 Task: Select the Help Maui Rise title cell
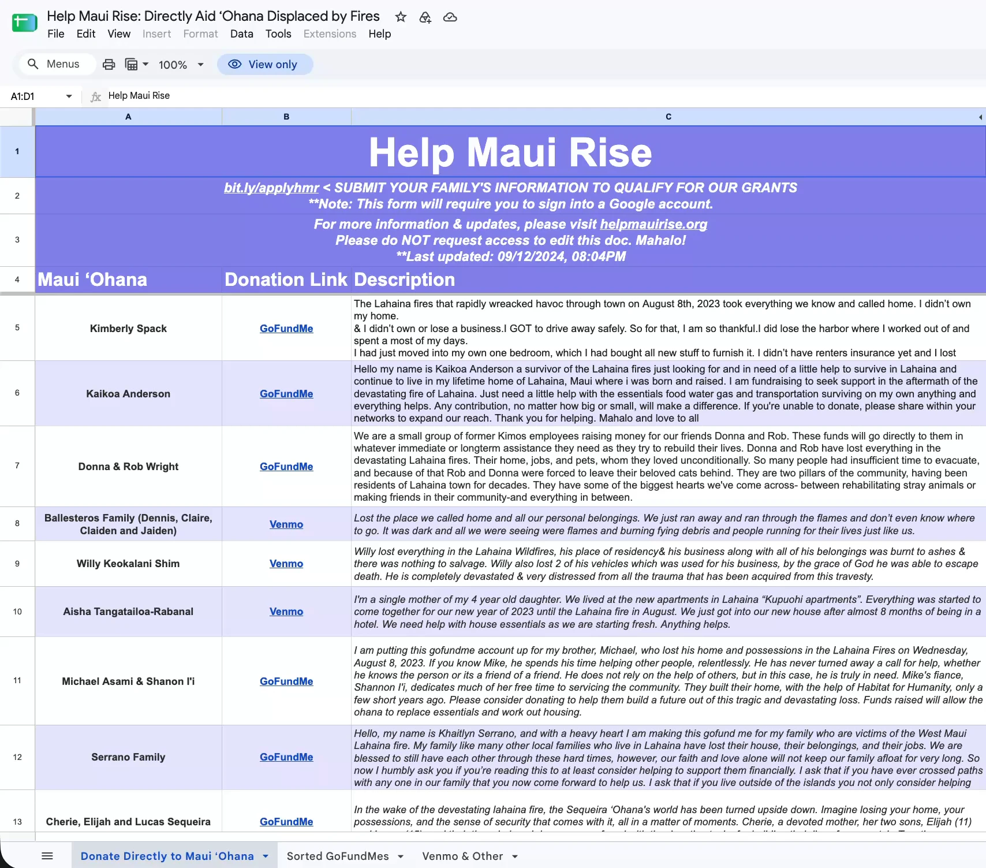point(510,152)
